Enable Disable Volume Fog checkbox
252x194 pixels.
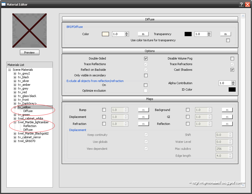pyautogui.click(x=232, y=59)
